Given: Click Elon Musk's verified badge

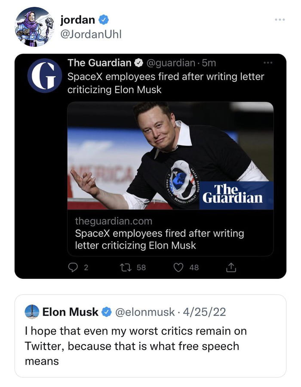Looking at the screenshot, I should (x=106, y=312).
